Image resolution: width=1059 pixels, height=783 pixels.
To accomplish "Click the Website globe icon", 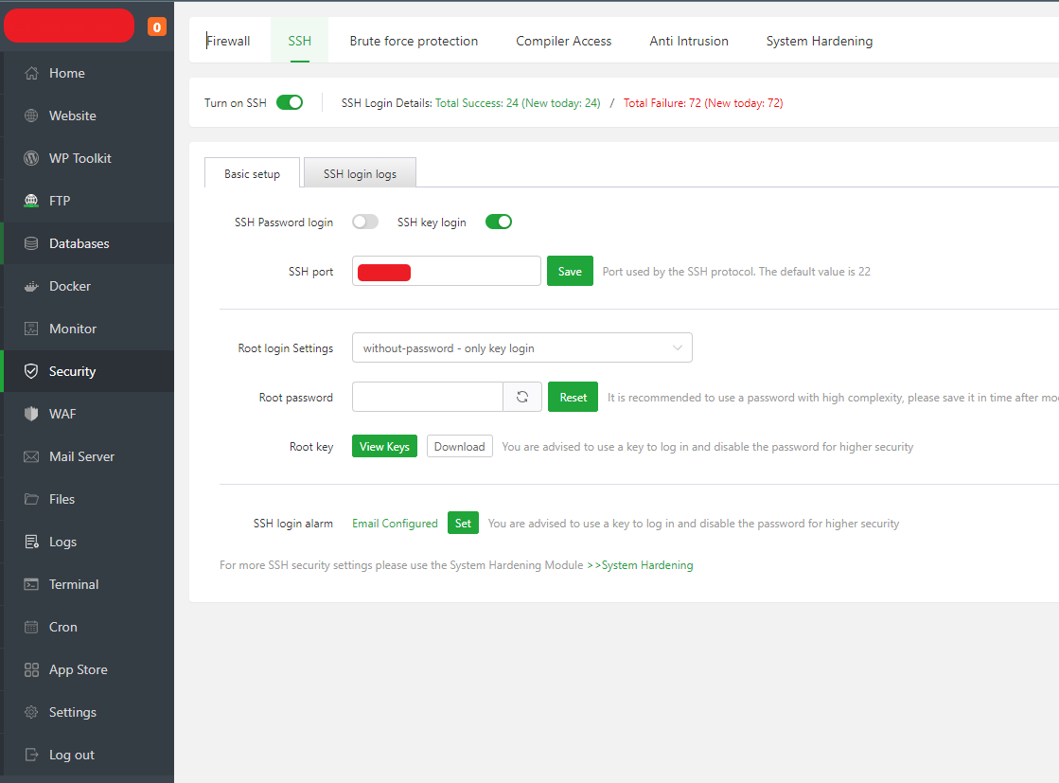I will [31, 116].
